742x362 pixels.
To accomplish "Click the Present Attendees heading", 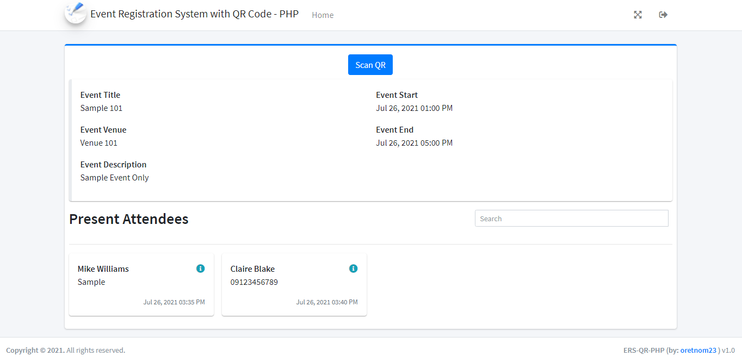I will [x=128, y=219].
